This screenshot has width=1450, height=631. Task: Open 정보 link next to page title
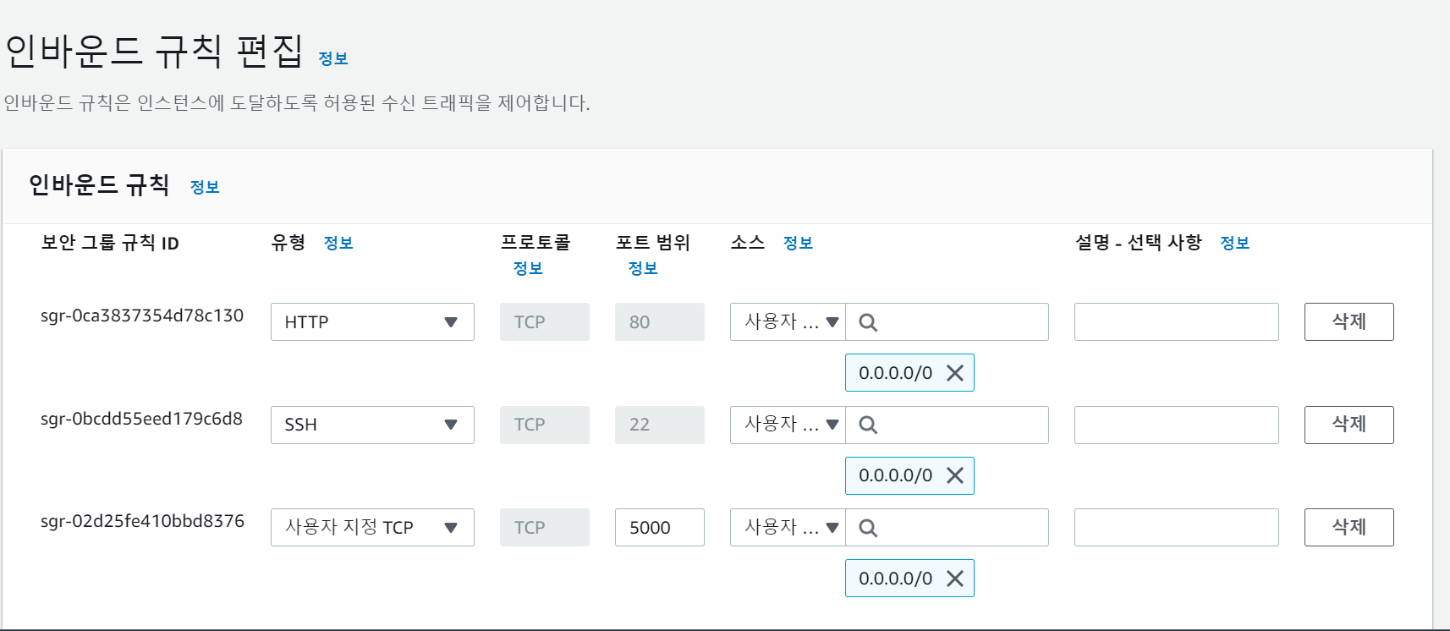click(333, 58)
